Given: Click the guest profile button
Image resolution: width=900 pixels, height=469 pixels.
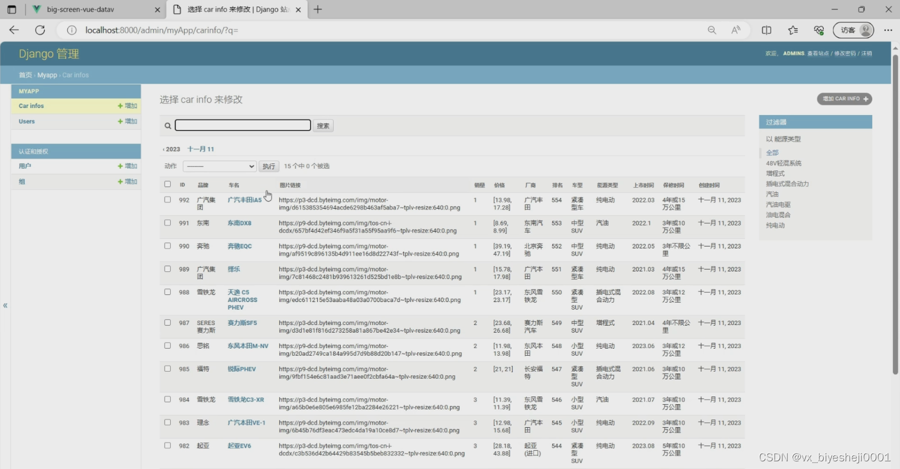Looking at the screenshot, I should click(853, 30).
